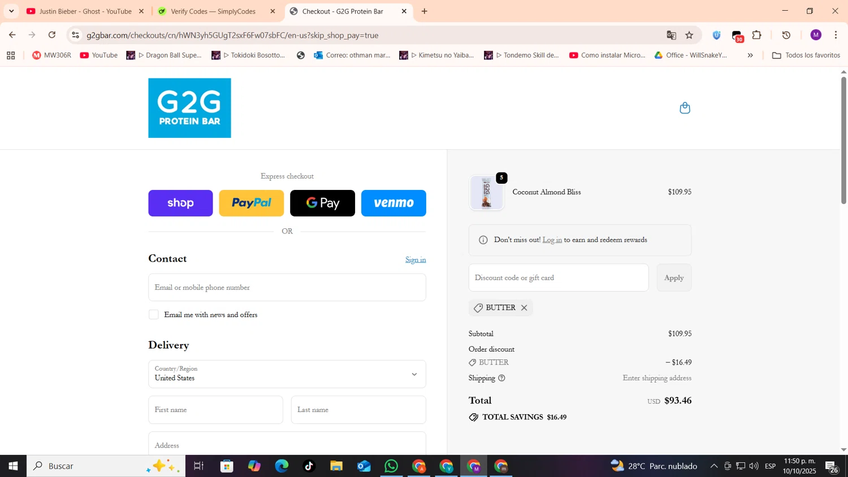Pay with Shop Pay express button

(180, 203)
